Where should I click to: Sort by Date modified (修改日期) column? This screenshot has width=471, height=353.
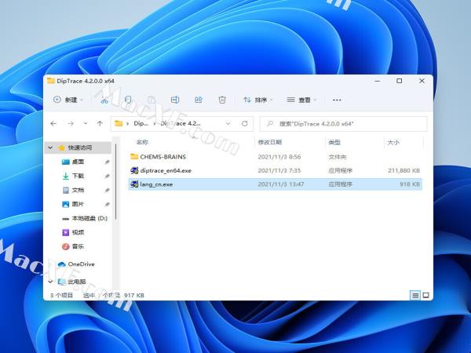270,142
